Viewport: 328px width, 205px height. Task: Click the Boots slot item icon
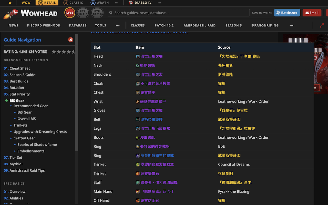point(138,138)
